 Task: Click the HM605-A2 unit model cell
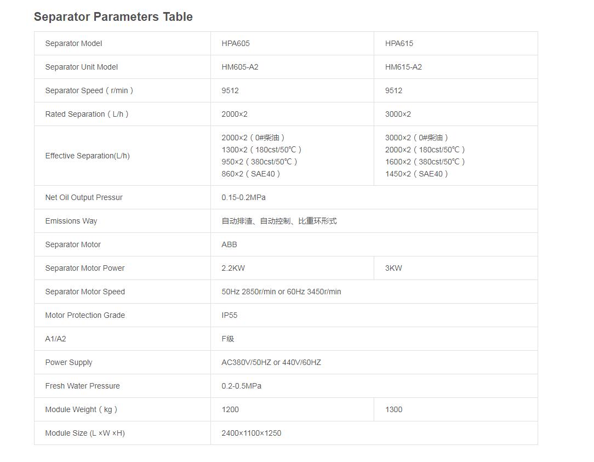240,67
